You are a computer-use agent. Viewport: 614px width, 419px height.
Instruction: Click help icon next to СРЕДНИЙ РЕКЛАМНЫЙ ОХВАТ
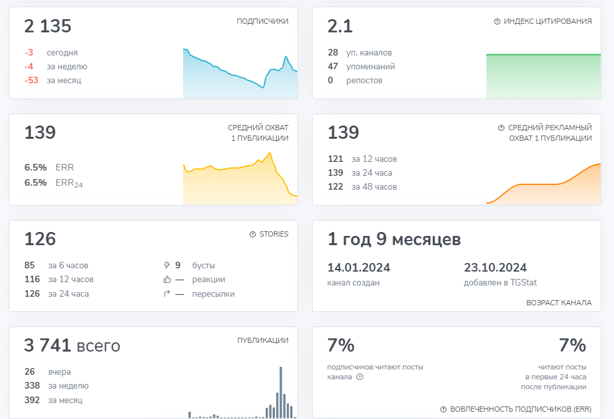(501, 128)
